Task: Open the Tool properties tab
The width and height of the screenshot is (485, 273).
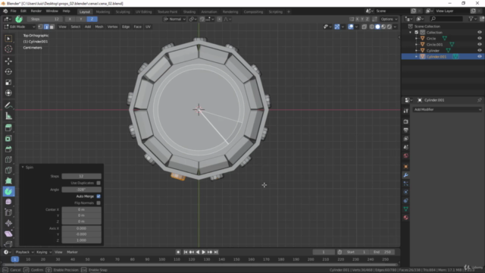Action: 406,111
